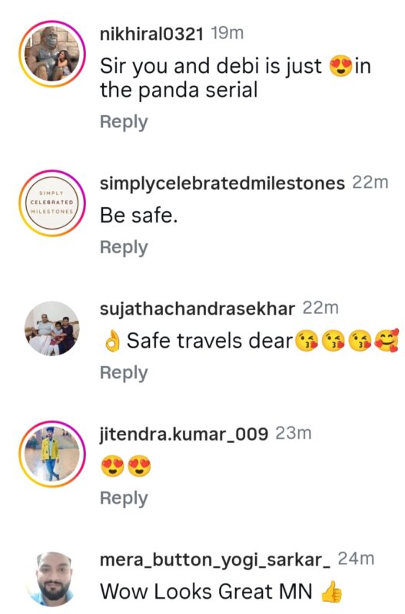Tap the smiling hearts emoji after kisses
The height and width of the screenshot is (614, 405).
[387, 340]
